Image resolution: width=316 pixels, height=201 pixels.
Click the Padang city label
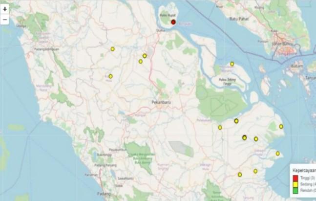[x=104, y=194]
